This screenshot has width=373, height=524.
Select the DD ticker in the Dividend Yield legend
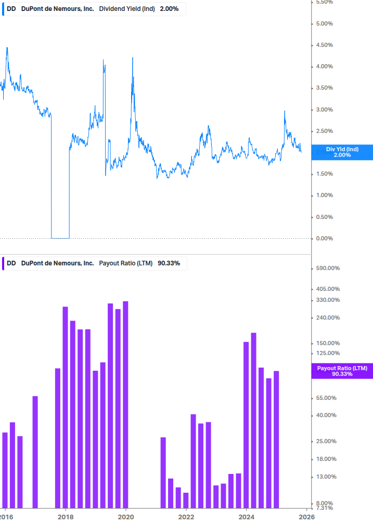point(11,9)
